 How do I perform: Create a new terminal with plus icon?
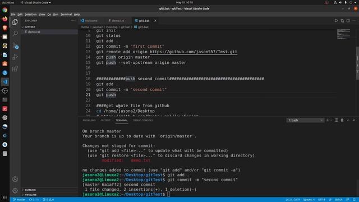[328, 120]
